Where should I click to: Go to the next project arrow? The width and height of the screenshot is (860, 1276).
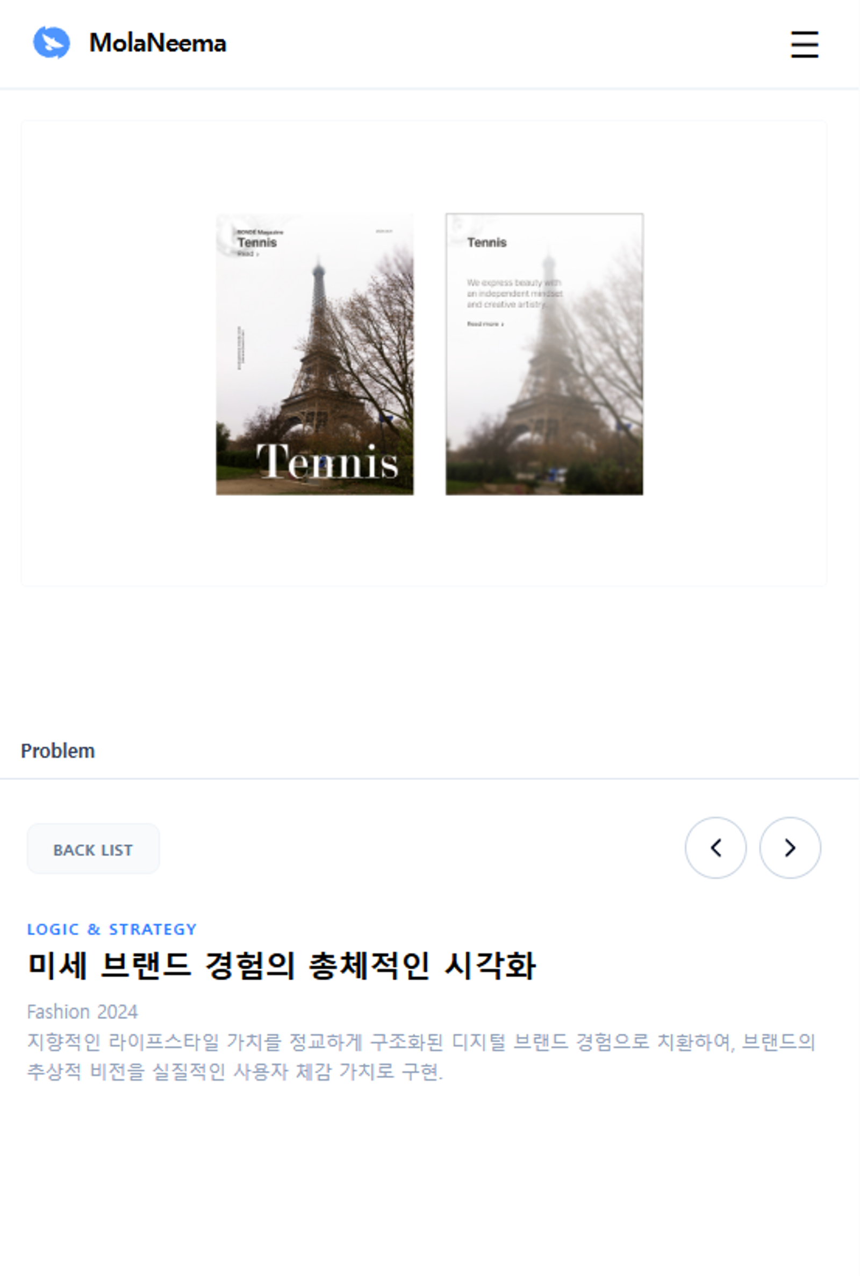click(790, 848)
